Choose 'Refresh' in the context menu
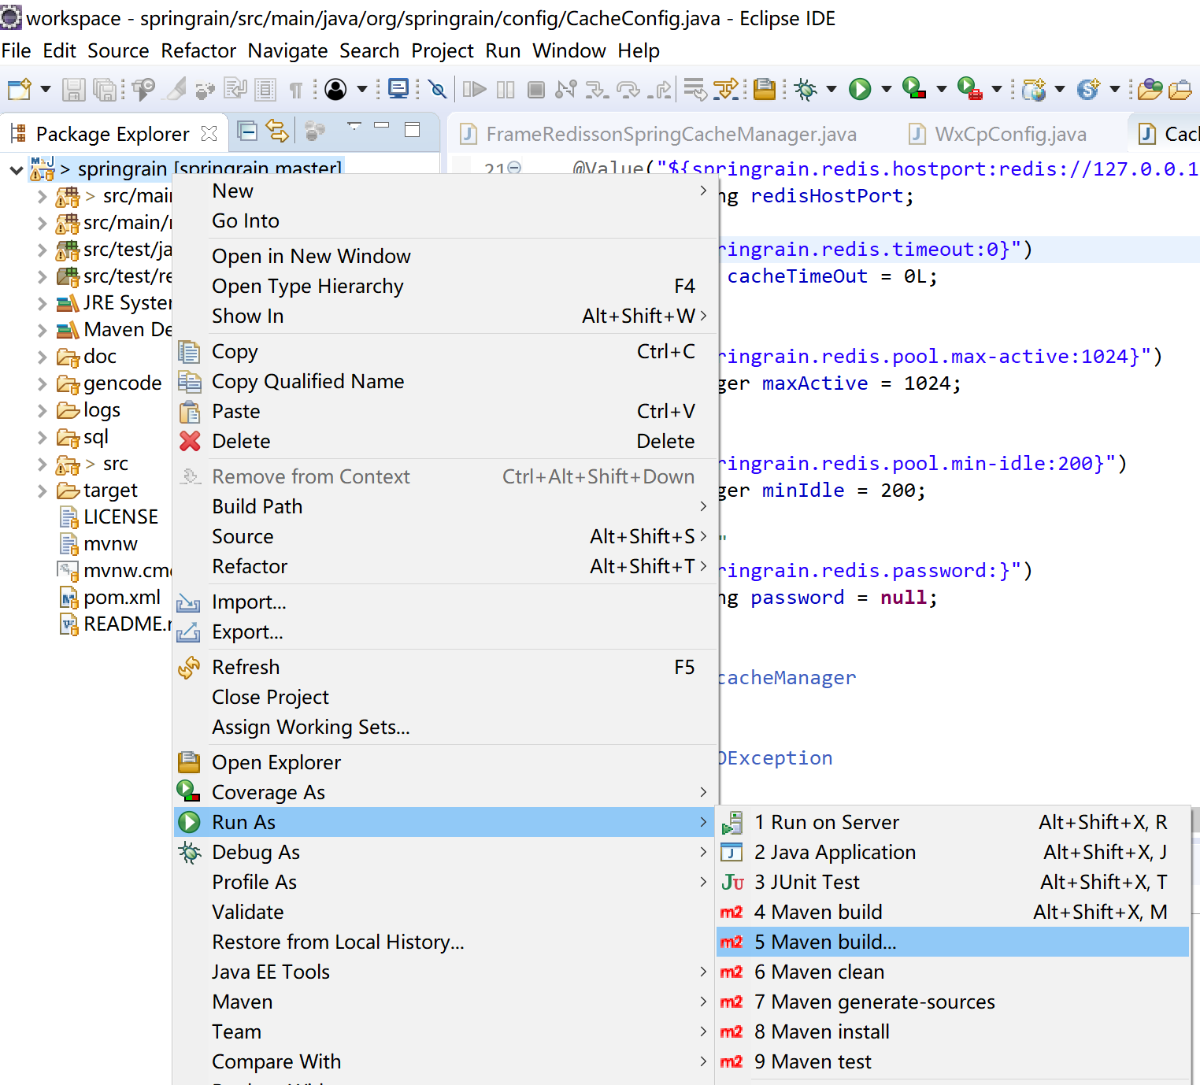Screen dimensions: 1200x1085 click(246, 667)
